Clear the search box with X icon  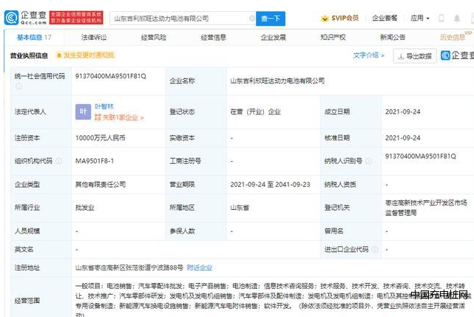click(251, 18)
